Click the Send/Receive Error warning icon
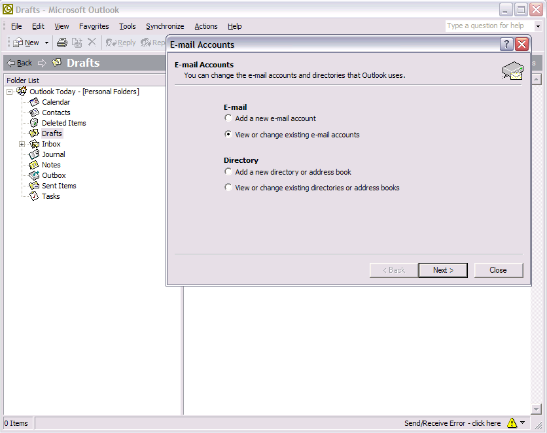Image resolution: width=547 pixels, height=433 pixels. [x=512, y=423]
